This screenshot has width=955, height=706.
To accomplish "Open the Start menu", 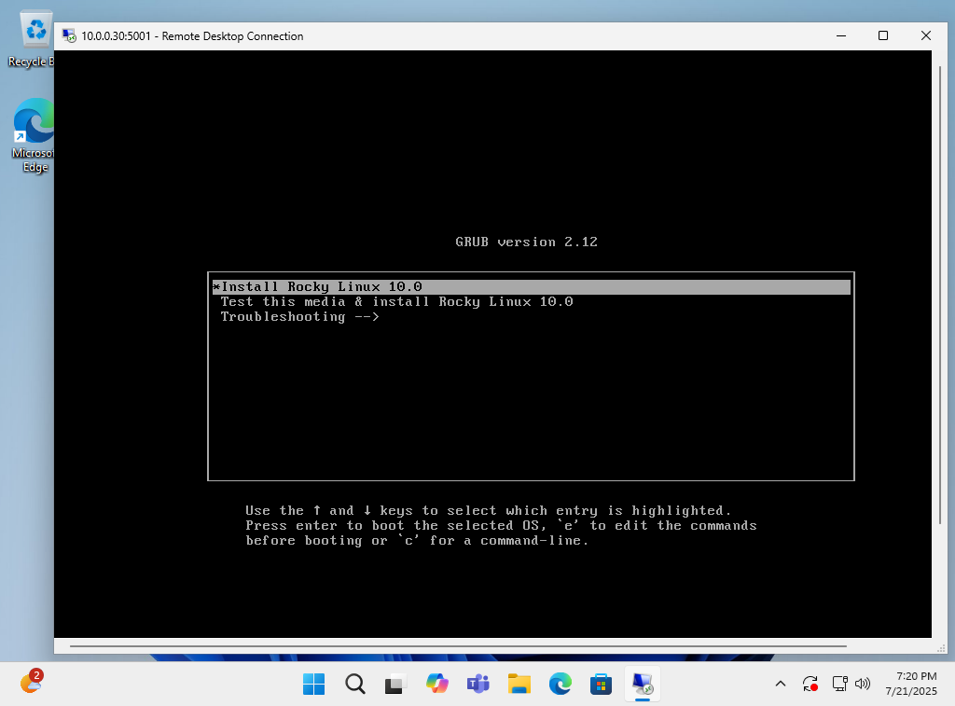I will 313,684.
